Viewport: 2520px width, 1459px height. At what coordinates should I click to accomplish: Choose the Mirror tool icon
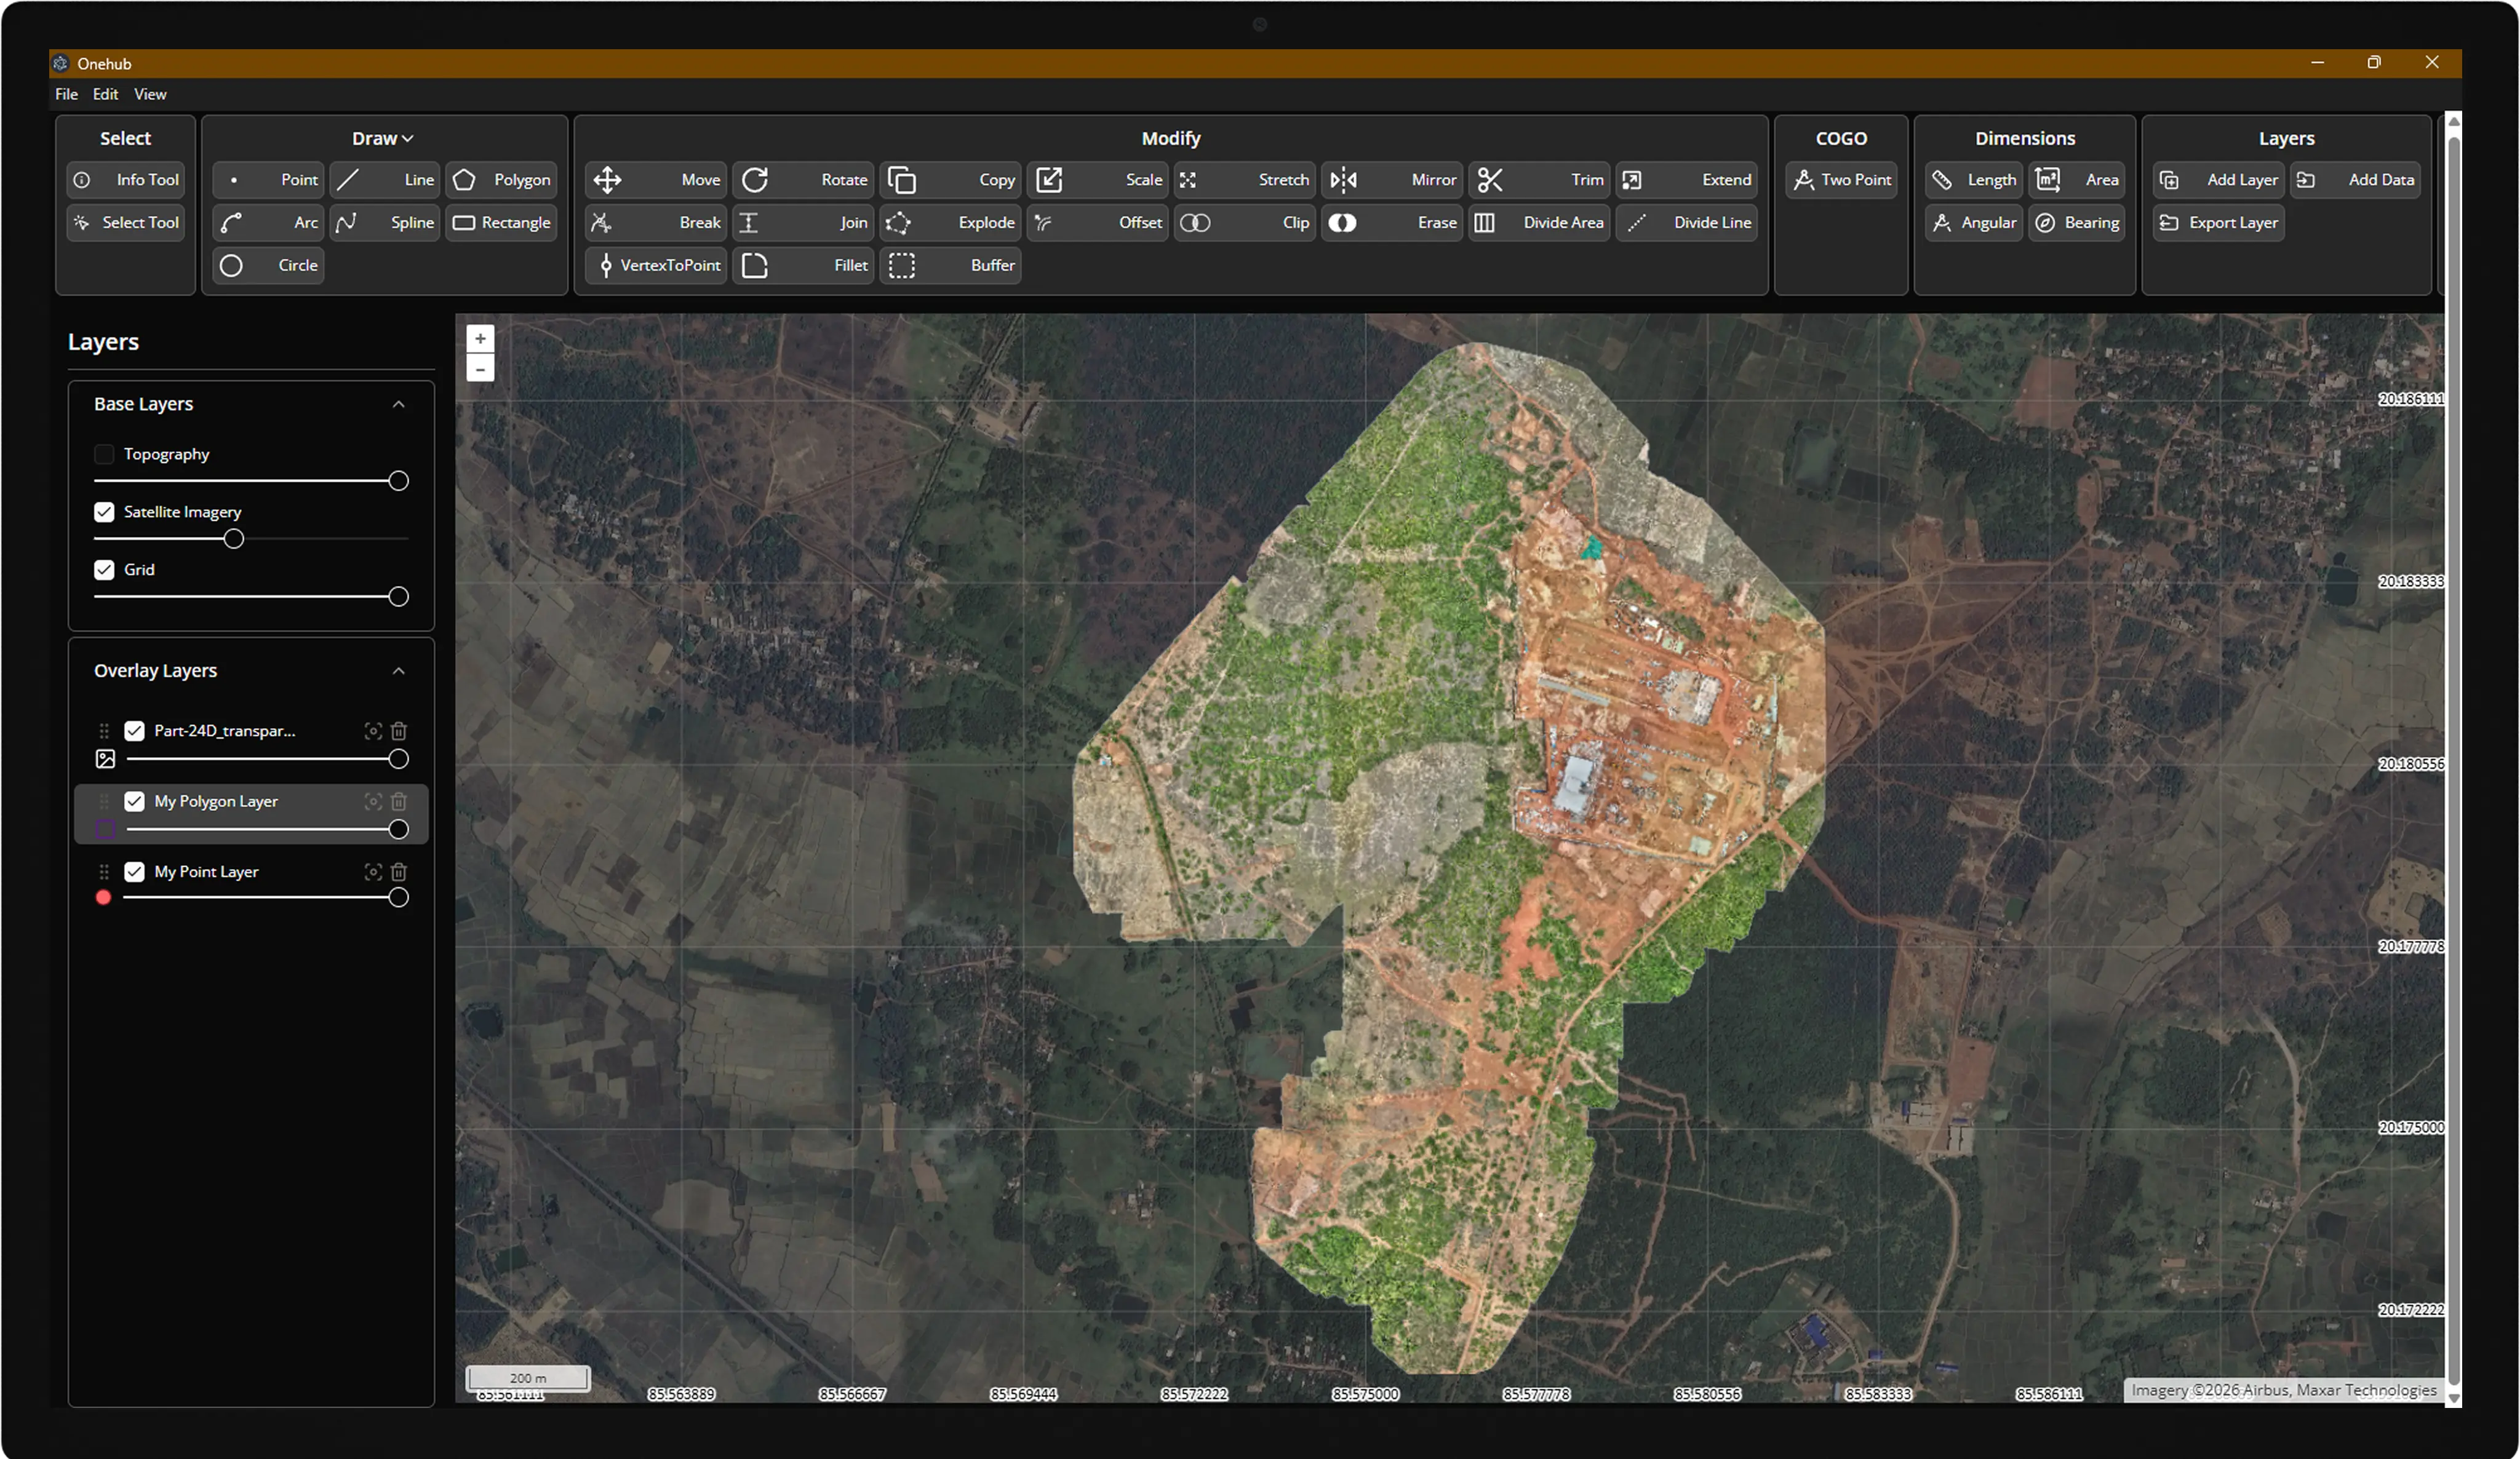click(x=1343, y=180)
